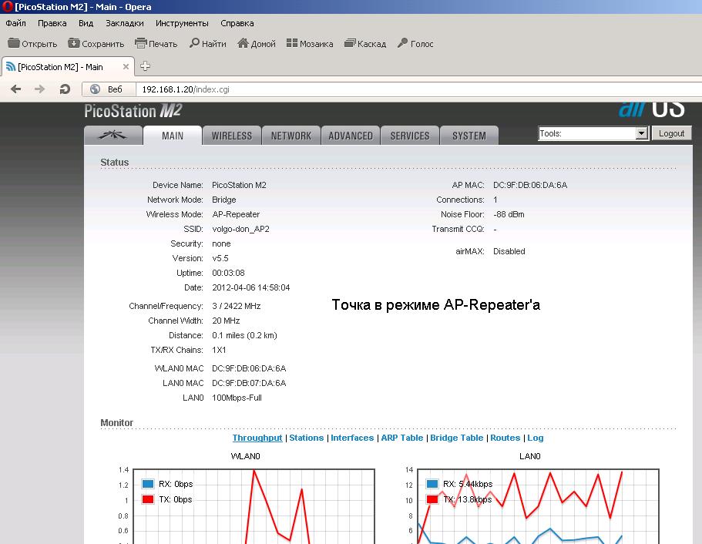Click the Open folder icon in toolbar
This screenshot has height=544, width=702.
(x=14, y=43)
